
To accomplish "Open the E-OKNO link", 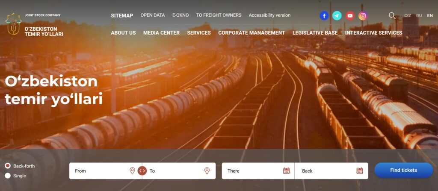I will coord(181,15).
